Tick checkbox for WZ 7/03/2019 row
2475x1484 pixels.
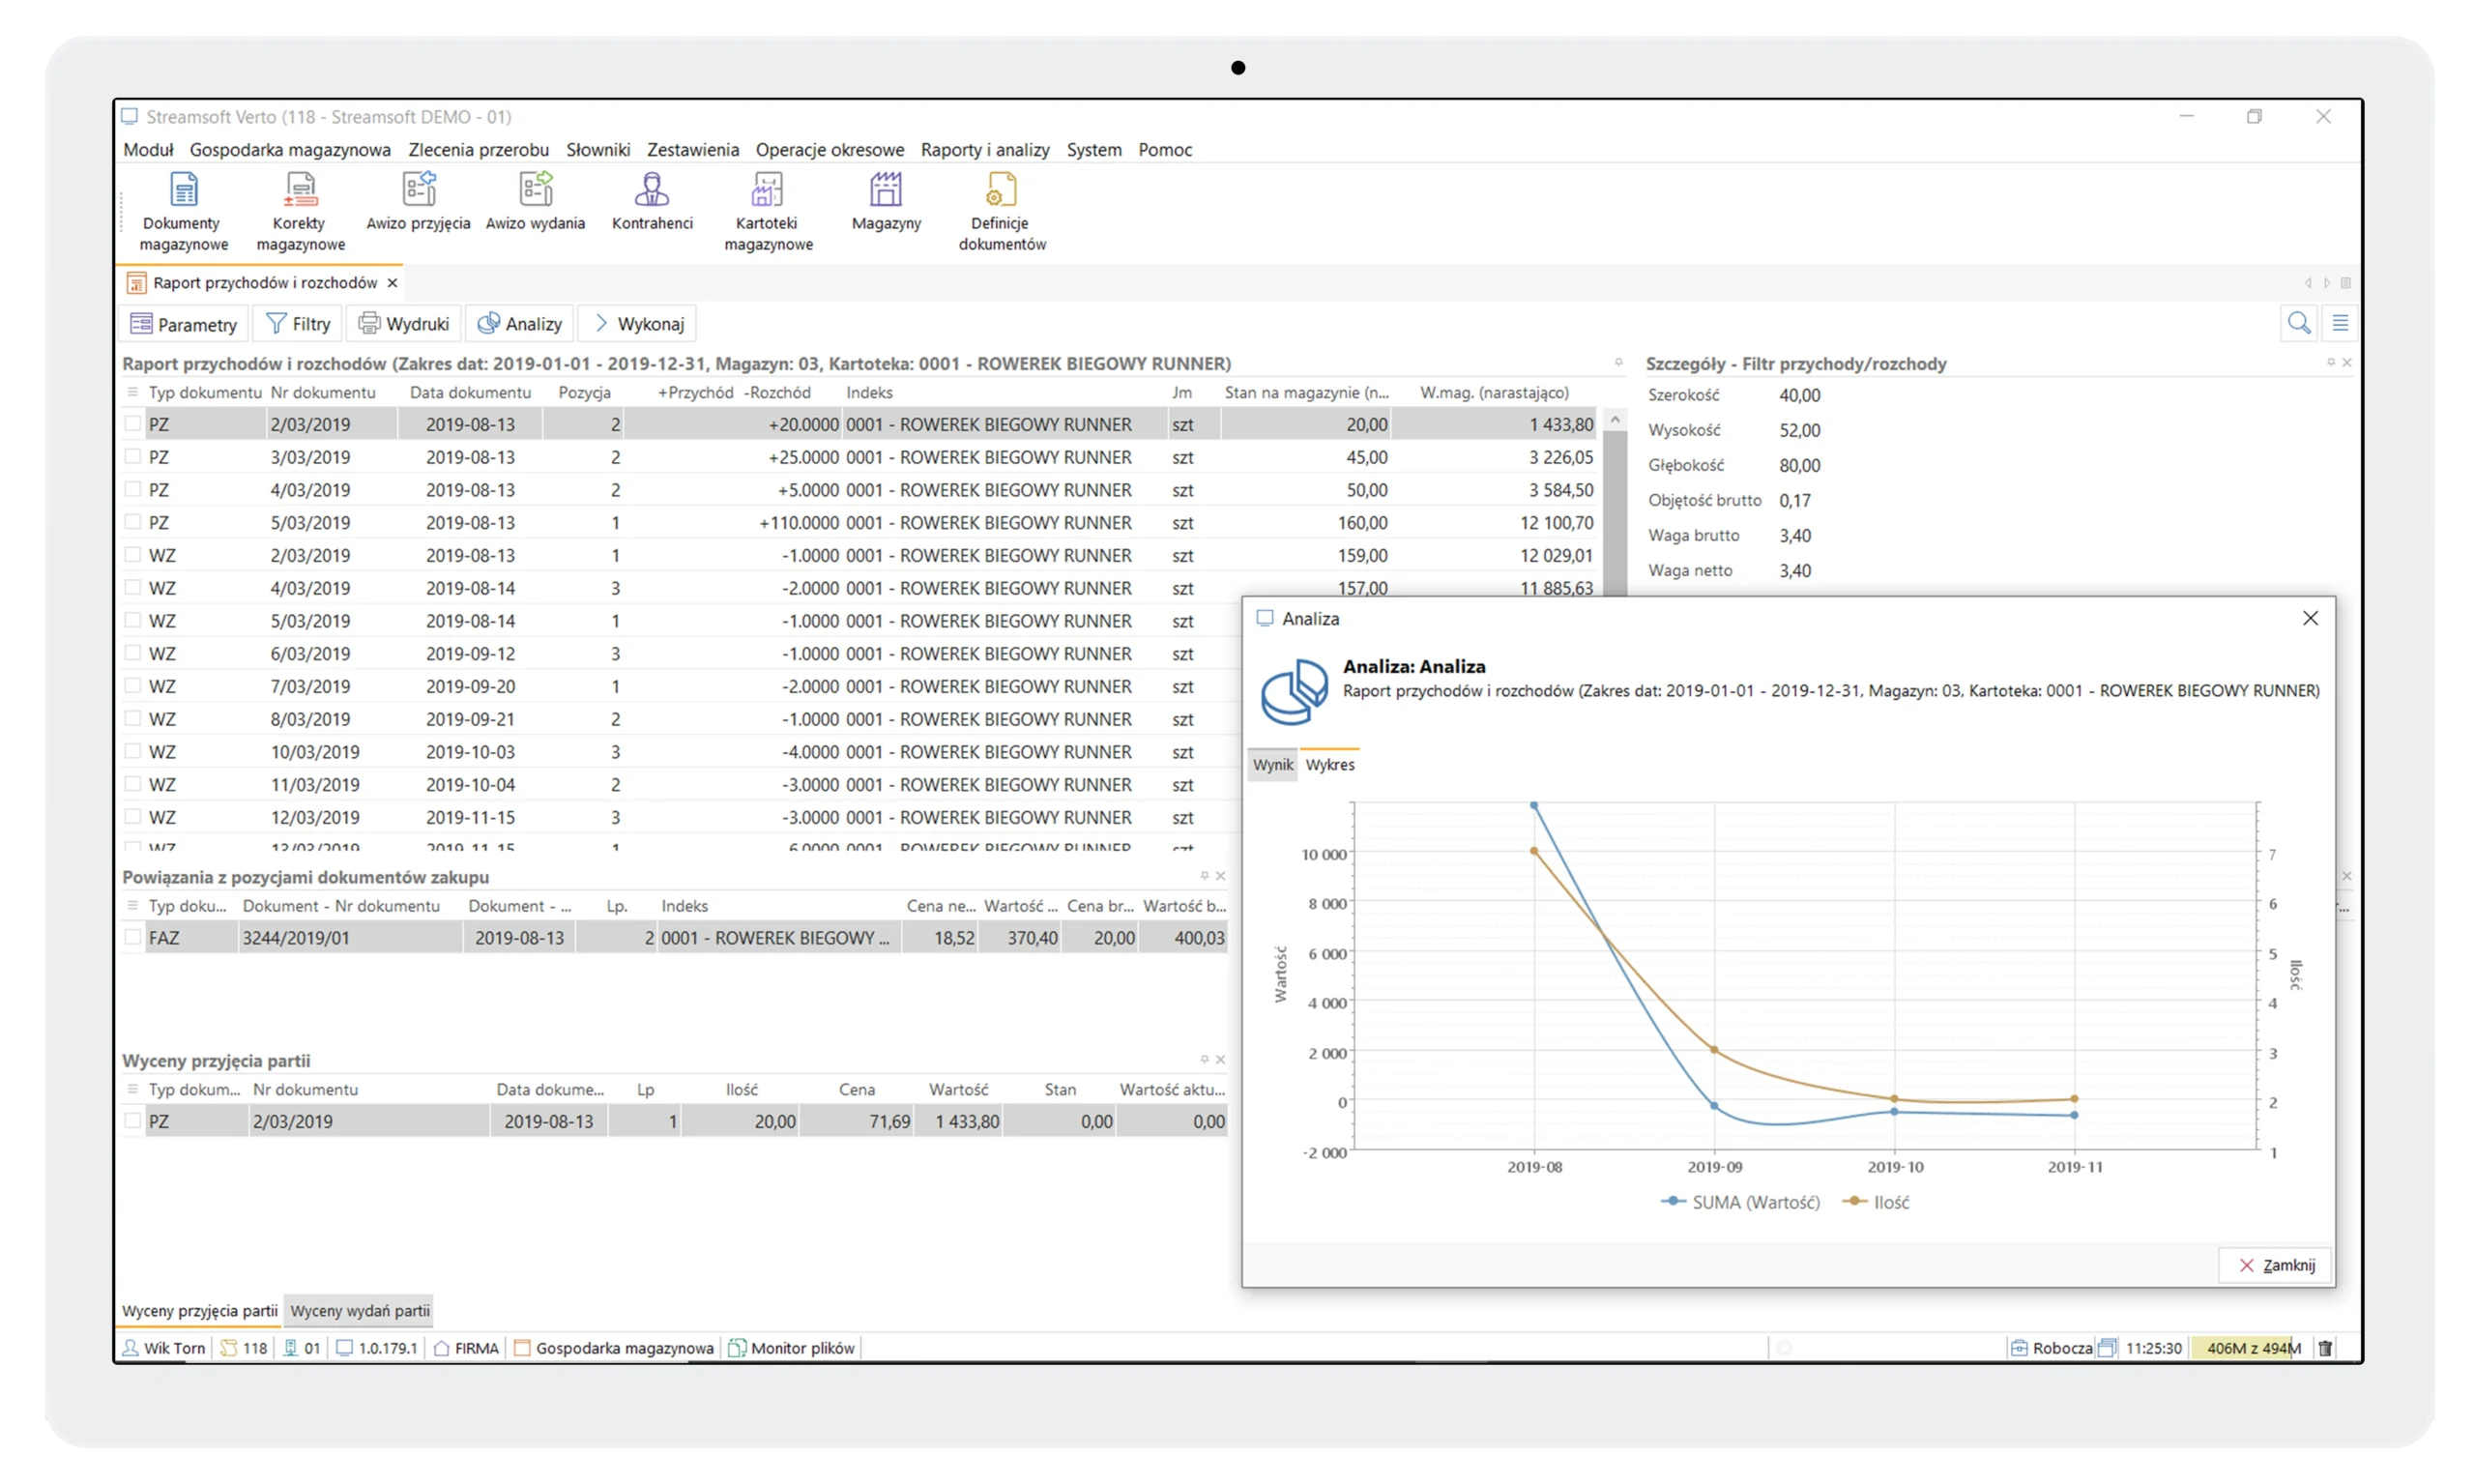point(133,686)
